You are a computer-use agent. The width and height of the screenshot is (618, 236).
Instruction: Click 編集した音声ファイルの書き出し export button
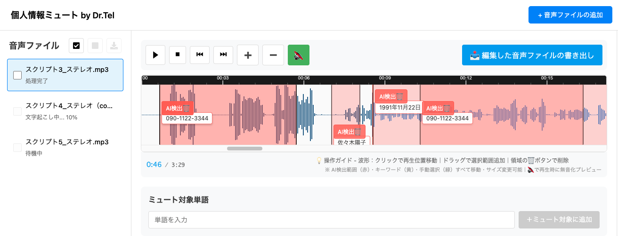[x=532, y=55]
